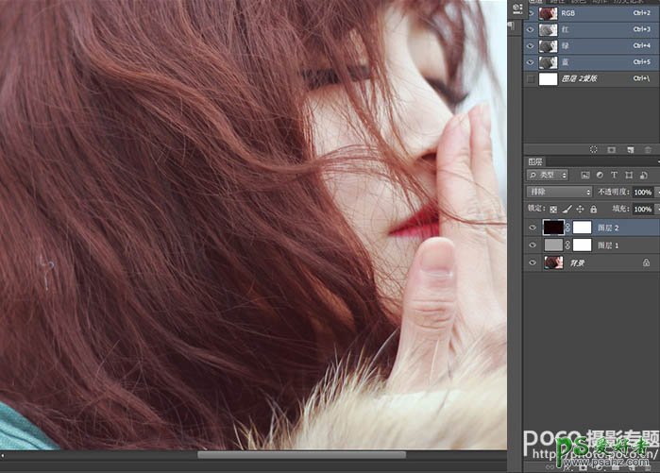The width and height of the screenshot is (660, 473).
Task: Lock layer position with move icon
Action: click(579, 209)
